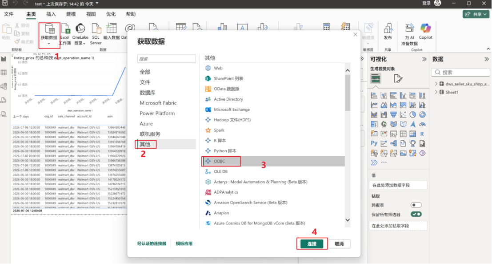Image resolution: width=492 pixels, height=264 pixels.
Task: Toggle the 保留所有筛选器 switch
Action: tap(416, 214)
